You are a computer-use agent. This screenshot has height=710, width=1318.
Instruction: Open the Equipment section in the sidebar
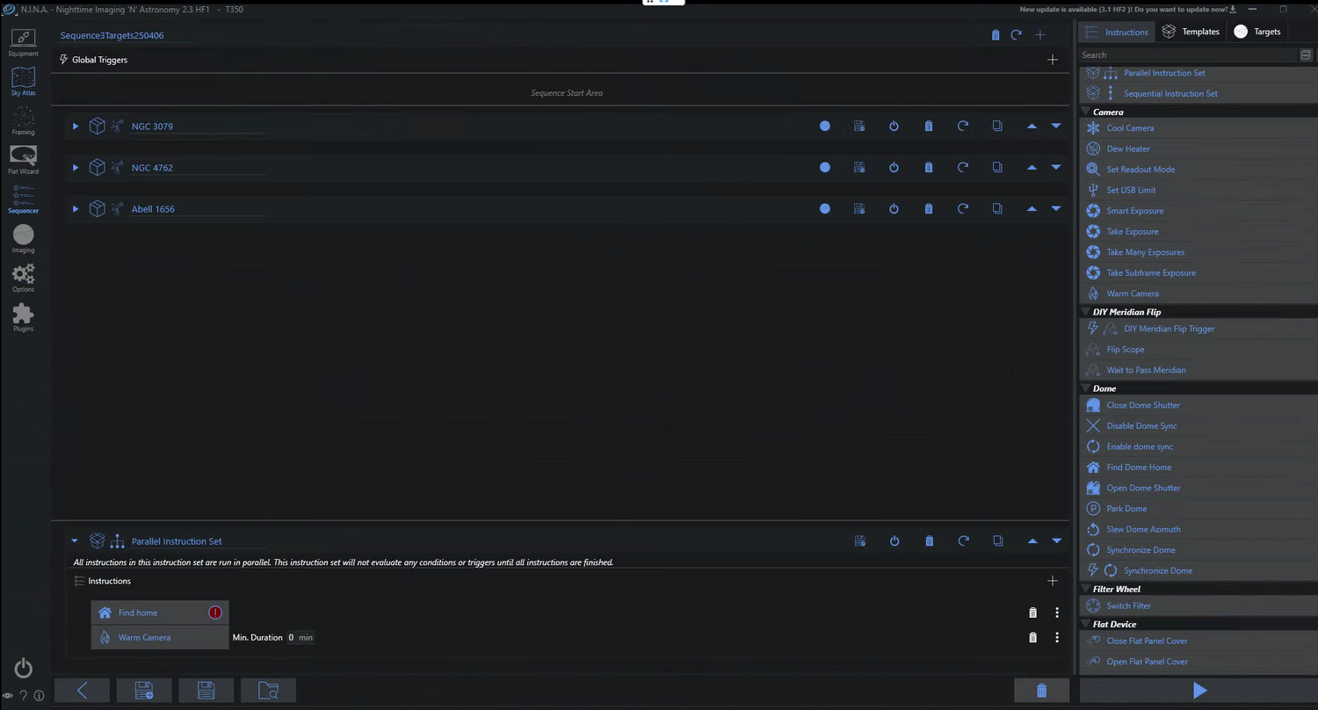(x=23, y=41)
